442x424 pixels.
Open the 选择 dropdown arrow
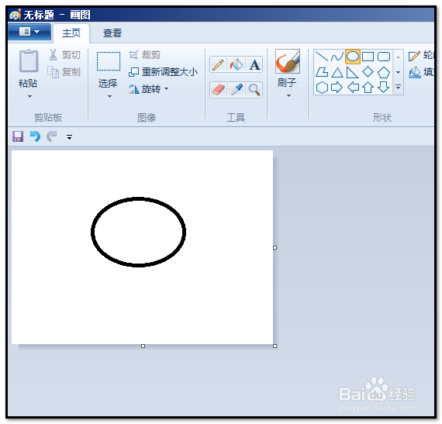[109, 97]
